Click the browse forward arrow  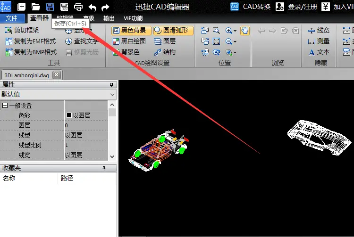click(x=272, y=31)
